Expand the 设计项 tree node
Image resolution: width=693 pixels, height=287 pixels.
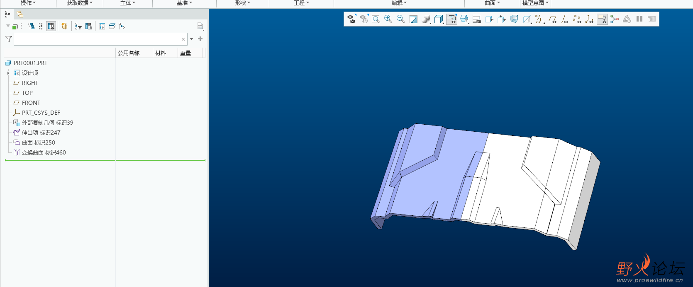point(8,73)
